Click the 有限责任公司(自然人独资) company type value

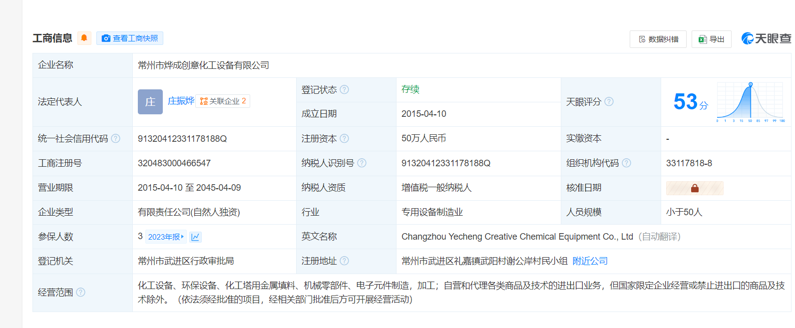click(189, 212)
